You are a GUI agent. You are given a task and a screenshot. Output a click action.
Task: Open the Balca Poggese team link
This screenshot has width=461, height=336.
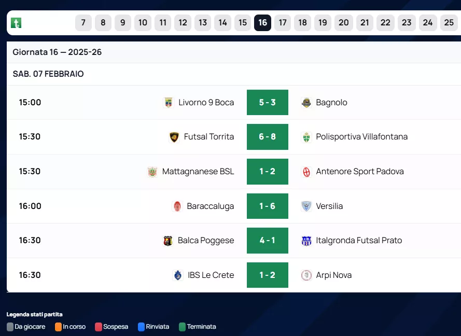[x=206, y=241]
